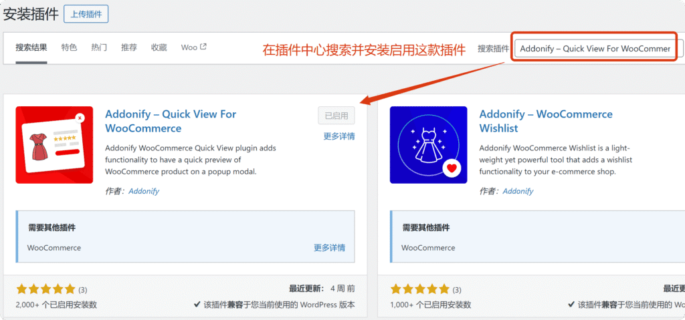The width and height of the screenshot is (685, 320).
Task: Select the 最近更新: 4 周前 text
Action: click(322, 289)
